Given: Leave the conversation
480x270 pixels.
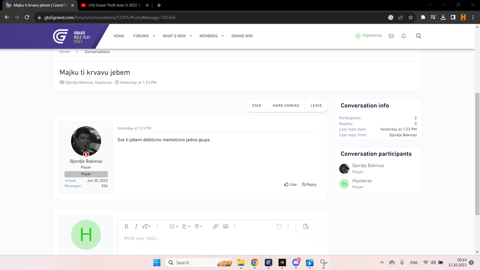Looking at the screenshot, I should [x=316, y=105].
